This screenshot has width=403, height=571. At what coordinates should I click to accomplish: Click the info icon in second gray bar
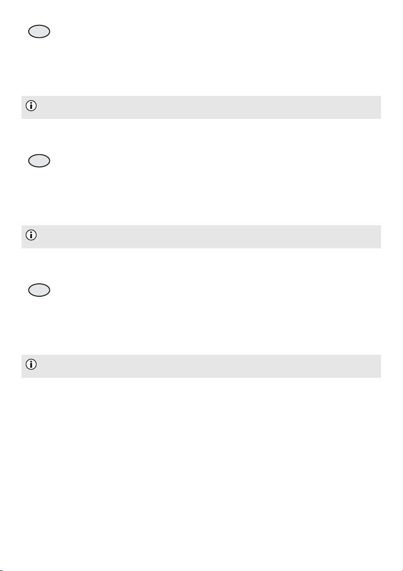pos(31,235)
